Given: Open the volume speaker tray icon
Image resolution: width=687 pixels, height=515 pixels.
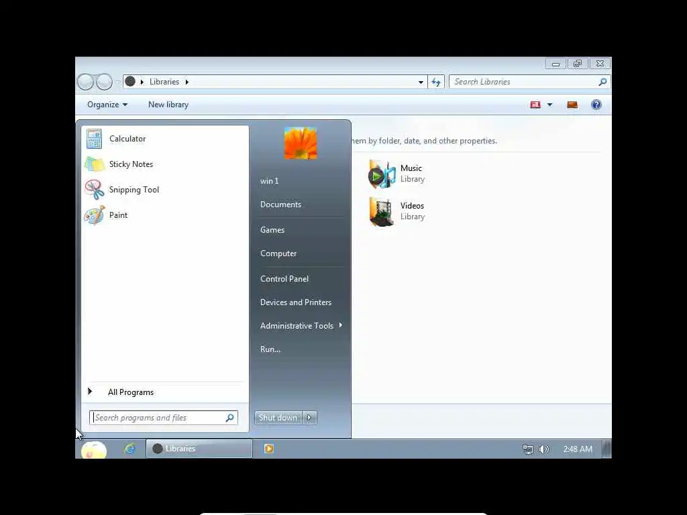Looking at the screenshot, I should pyautogui.click(x=543, y=449).
